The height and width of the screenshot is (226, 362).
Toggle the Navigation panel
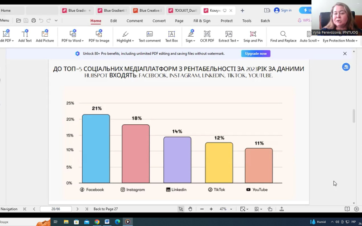(x=9, y=209)
